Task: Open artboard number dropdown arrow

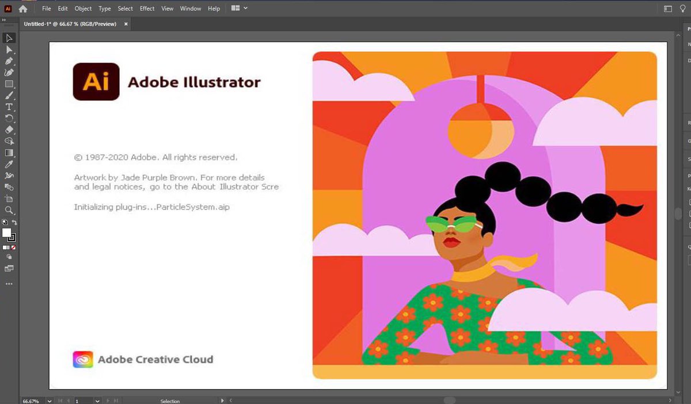Action: (x=97, y=401)
